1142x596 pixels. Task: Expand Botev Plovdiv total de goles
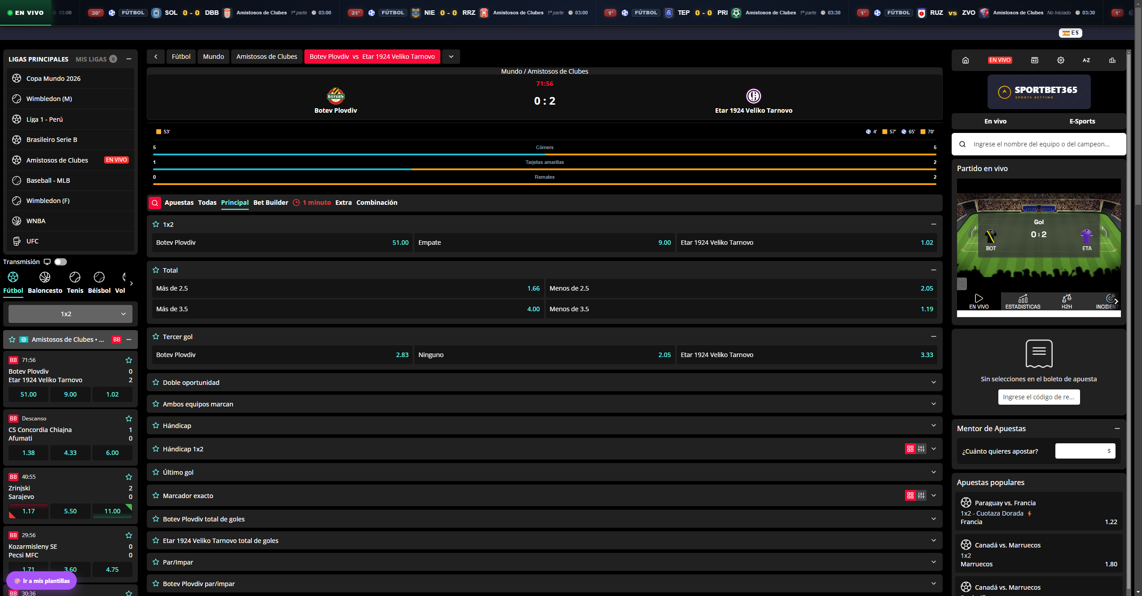tap(934, 519)
